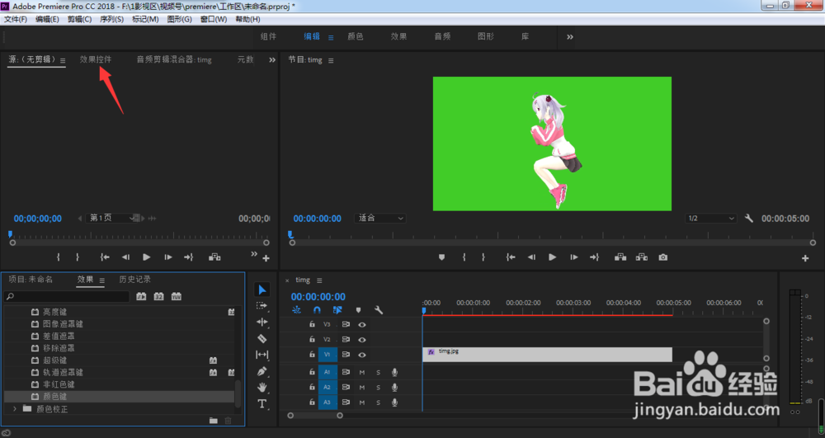This screenshot has height=438, width=825.
Task: Open Program monitor button editor plus
Action: [805, 258]
